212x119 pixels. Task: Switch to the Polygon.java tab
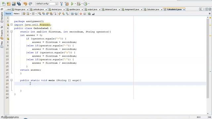pos(20,10)
